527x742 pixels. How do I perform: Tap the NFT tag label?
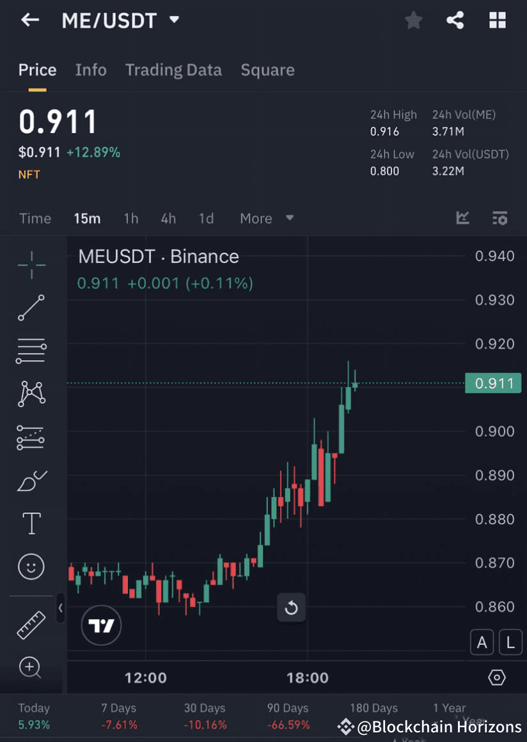[29, 175]
